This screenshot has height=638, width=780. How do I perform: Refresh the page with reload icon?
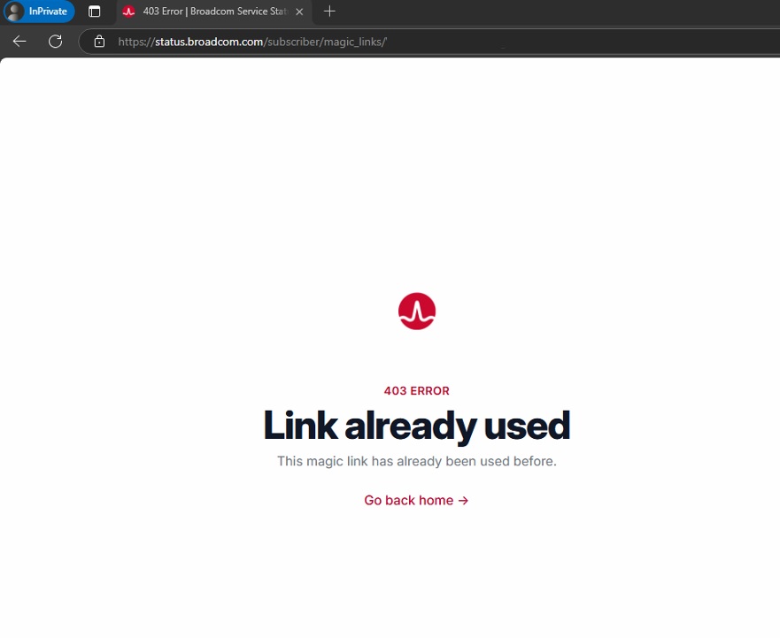coord(55,42)
